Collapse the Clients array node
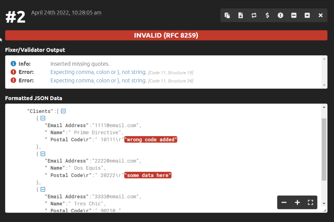Image resolution: width=334 pixels, height=222 pixels. (63, 111)
